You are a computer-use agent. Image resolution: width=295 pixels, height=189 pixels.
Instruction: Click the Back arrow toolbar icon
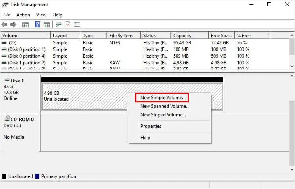[x=5, y=25]
